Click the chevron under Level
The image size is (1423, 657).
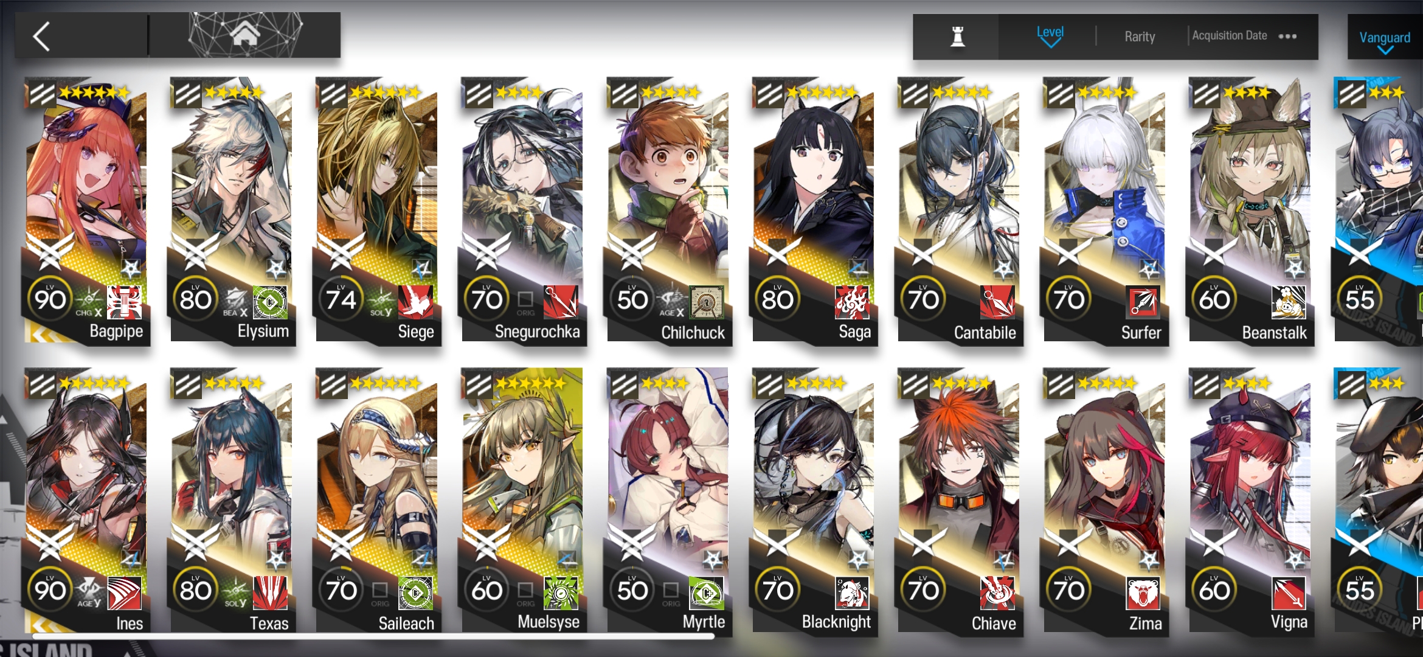1050,43
